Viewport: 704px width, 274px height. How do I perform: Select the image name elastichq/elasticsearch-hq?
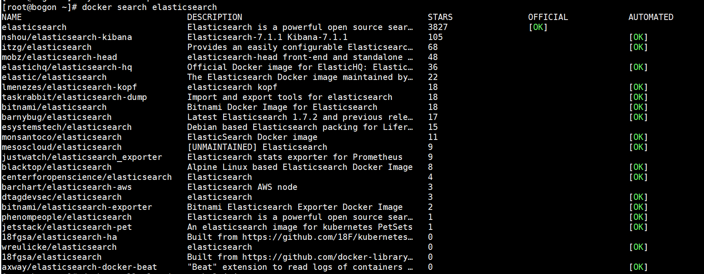[x=67, y=67]
